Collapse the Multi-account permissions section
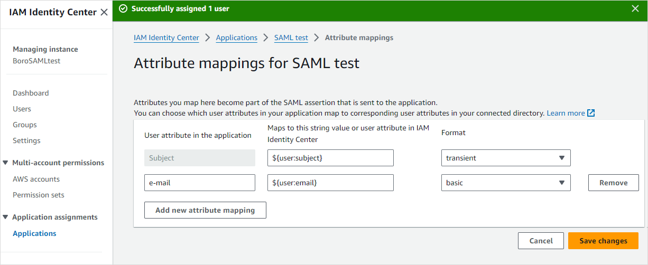Viewport: 648px width, 265px height. (x=5, y=163)
